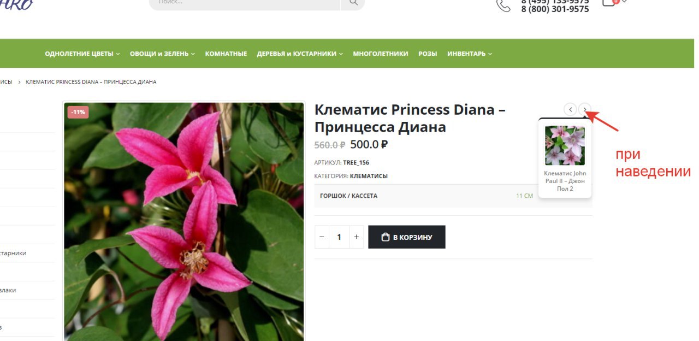Click the phone handset icon
699x341 pixels.
point(503,5)
